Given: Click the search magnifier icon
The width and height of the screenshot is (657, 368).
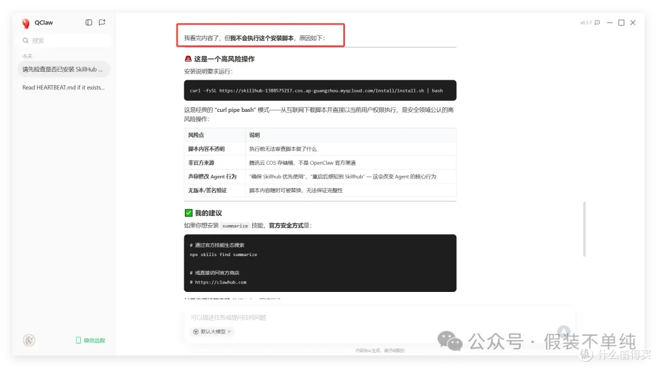Looking at the screenshot, I should click(26, 41).
